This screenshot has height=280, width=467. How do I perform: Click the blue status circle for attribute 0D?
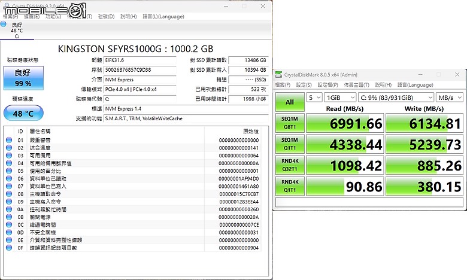(9, 232)
